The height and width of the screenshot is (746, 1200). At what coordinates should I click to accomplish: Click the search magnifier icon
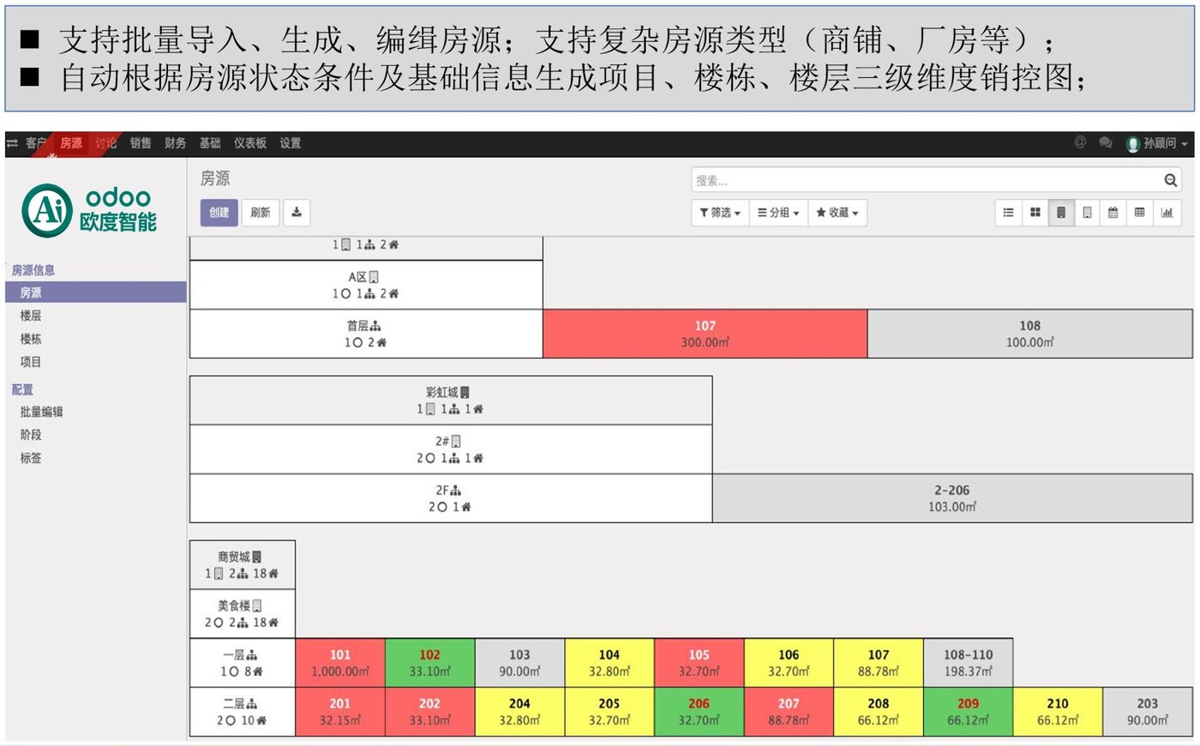1170,180
